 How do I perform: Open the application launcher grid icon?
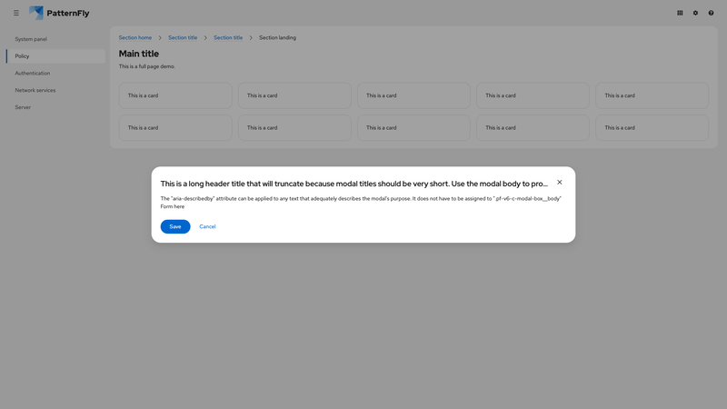coord(680,13)
